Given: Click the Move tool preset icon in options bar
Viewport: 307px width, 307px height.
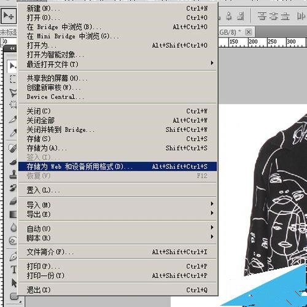Looking at the screenshot, I should click(x=9, y=15).
